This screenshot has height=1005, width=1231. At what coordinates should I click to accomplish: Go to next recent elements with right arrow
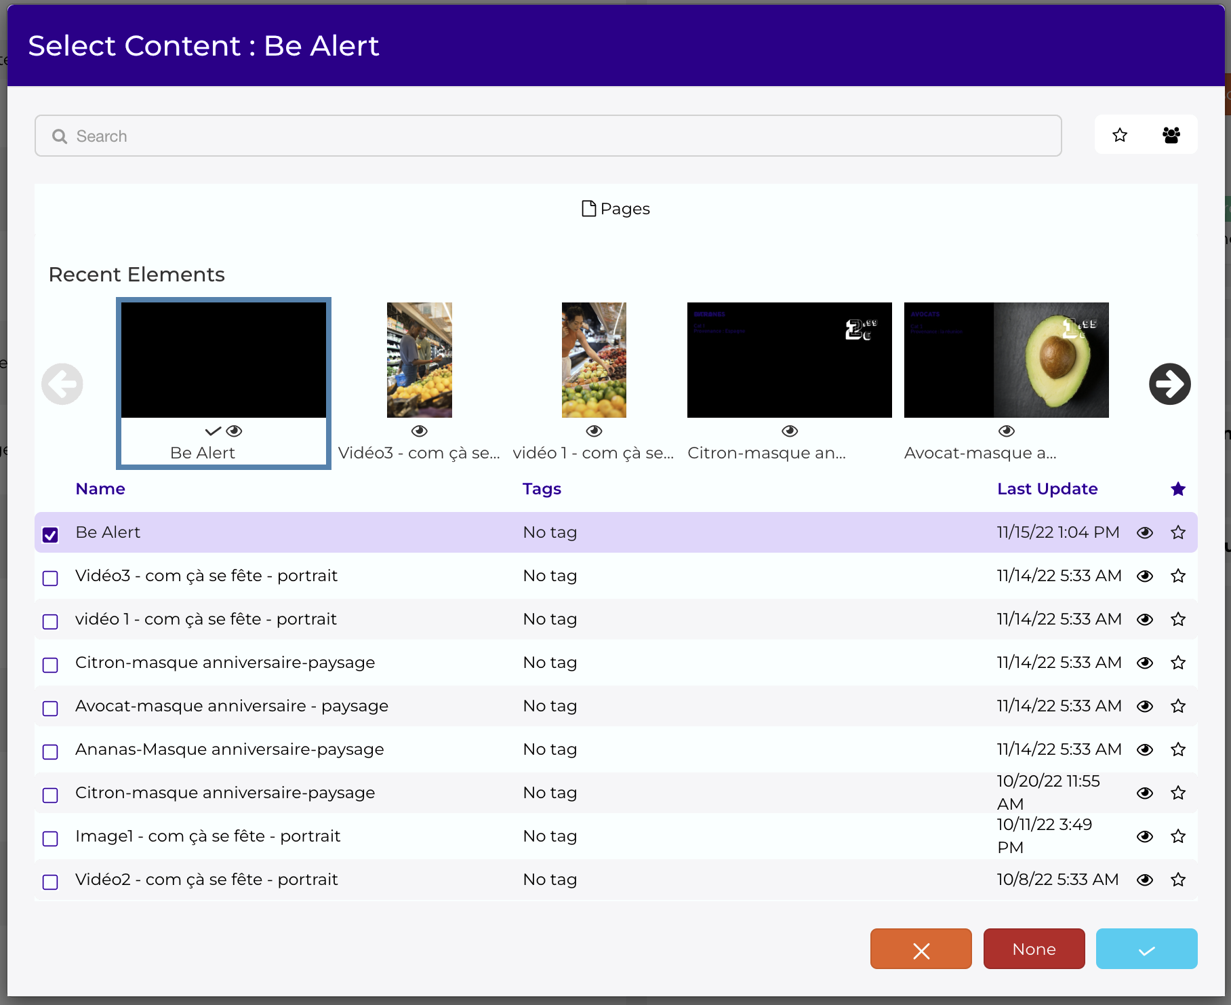1170,384
